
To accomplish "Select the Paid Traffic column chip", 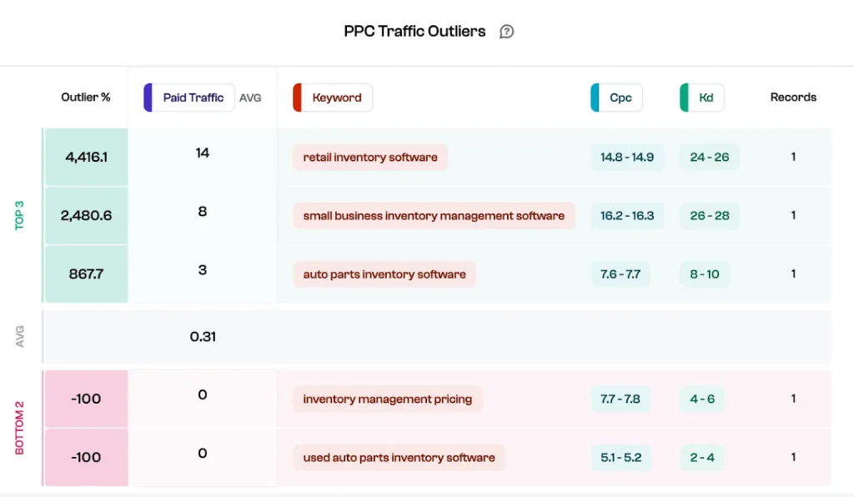I will point(189,98).
